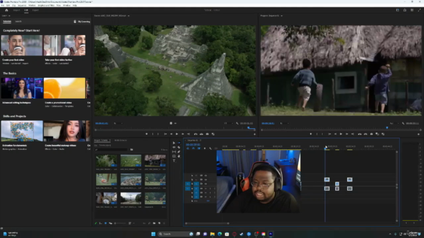The width and height of the screenshot is (424, 238).
Task: Click Insert button in Source monitor
Action: (x=195, y=134)
